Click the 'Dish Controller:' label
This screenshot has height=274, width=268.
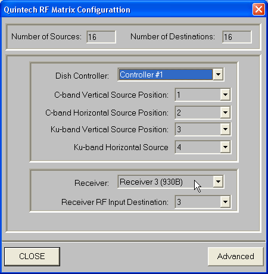point(82,76)
